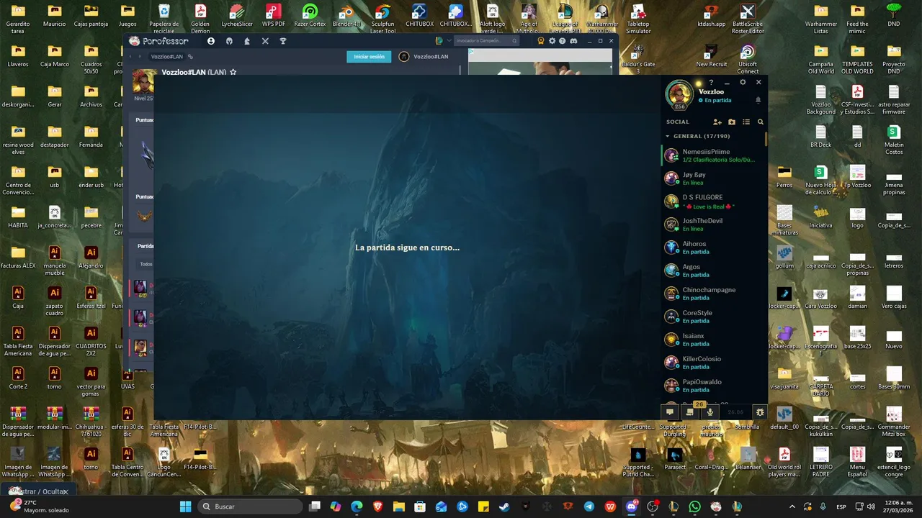This screenshot has width=922, height=518.
Task: Favorite Vozzloo#LAN with the star icon
Action: pyautogui.click(x=233, y=72)
